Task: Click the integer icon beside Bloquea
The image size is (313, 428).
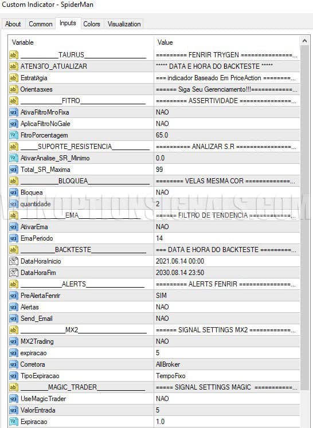Action: 13,193
